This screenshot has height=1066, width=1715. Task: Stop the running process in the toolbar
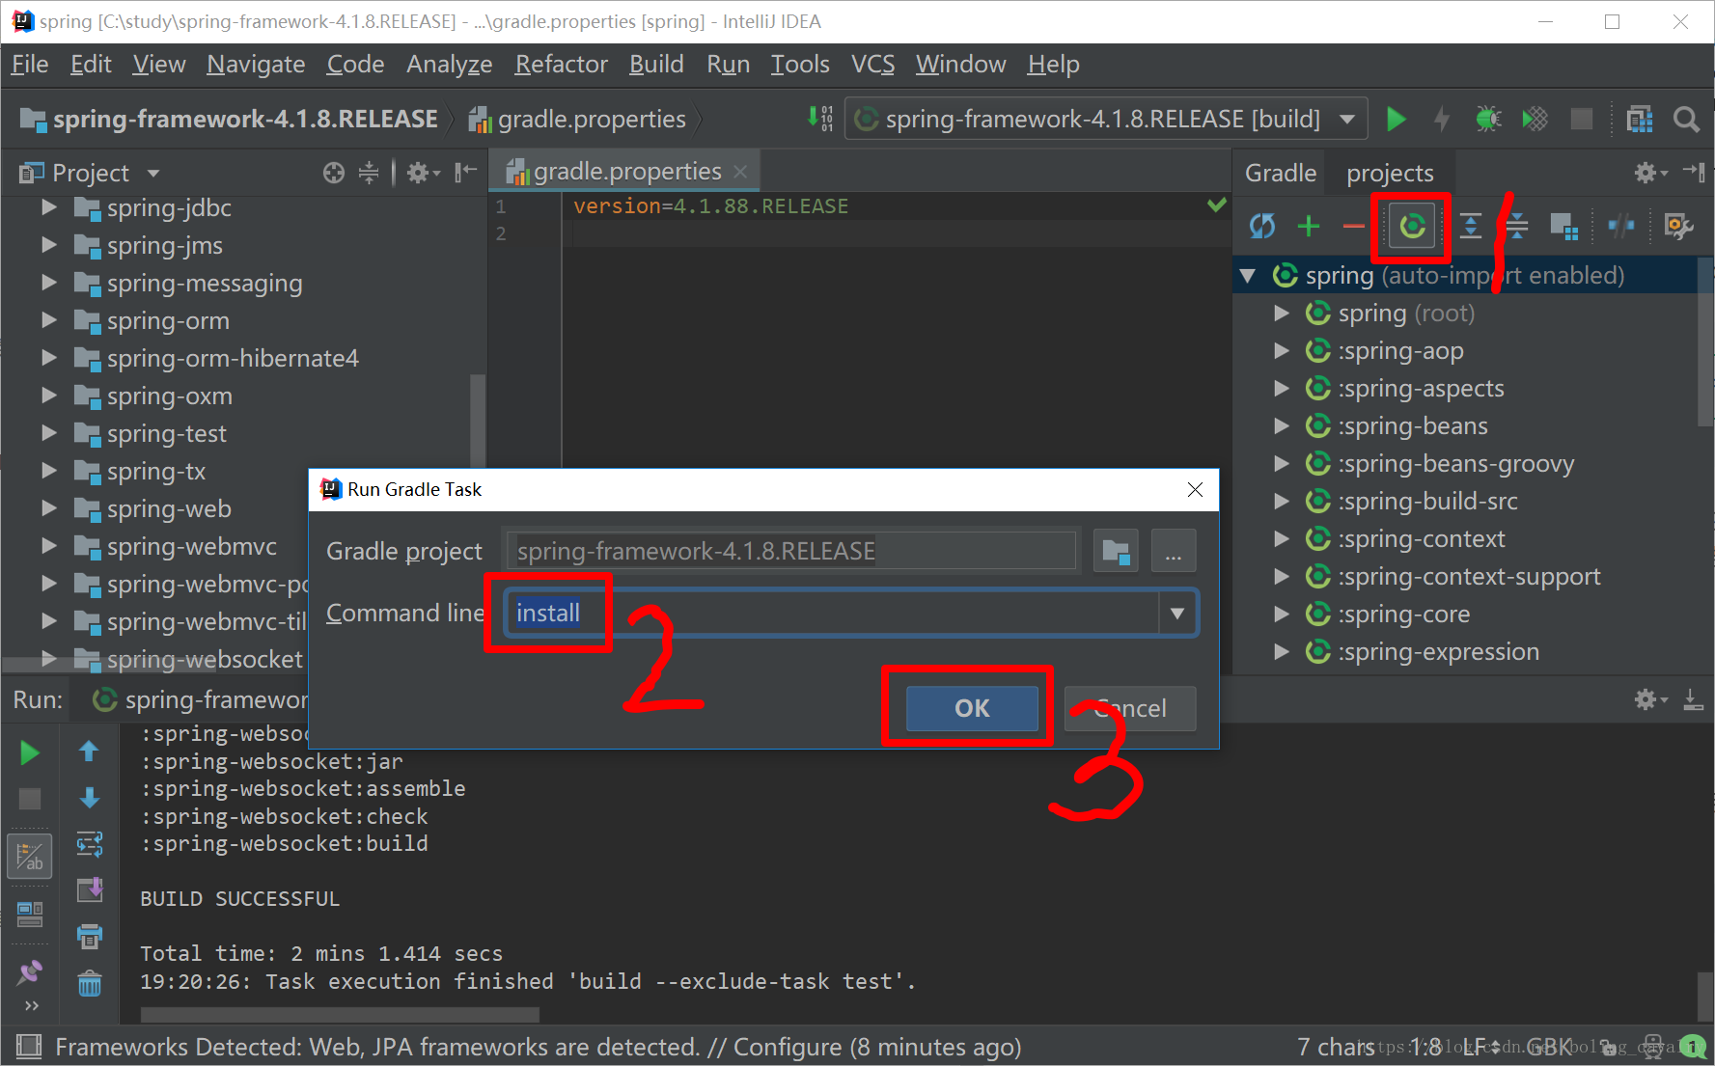1581,120
